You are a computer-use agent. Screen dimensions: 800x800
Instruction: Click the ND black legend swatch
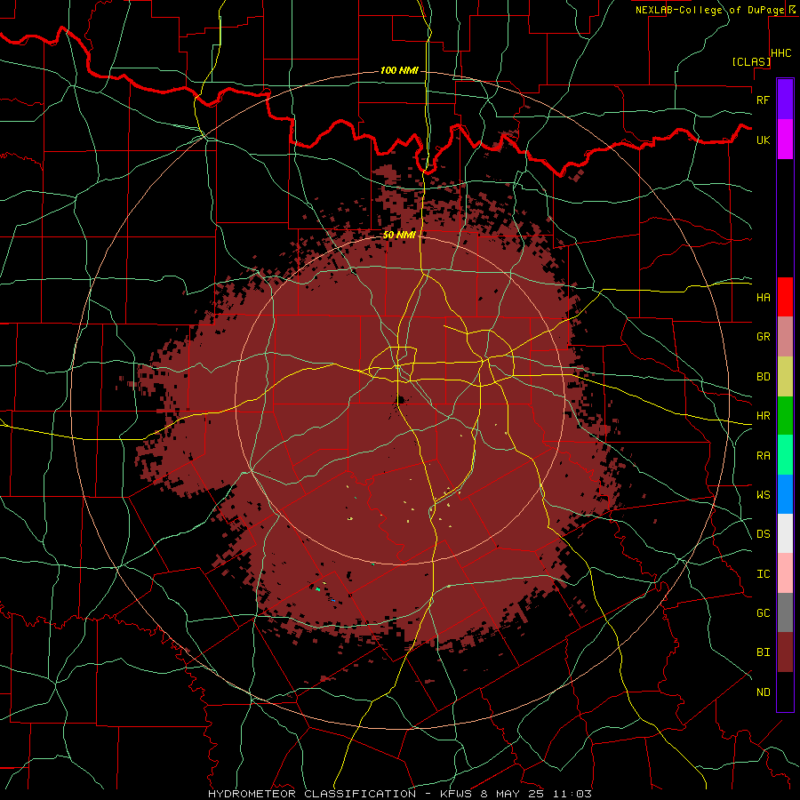click(785, 692)
